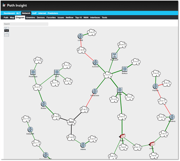Zoom out with the minus button
Viewport: 180px width, 161px height.
pos(8,28)
